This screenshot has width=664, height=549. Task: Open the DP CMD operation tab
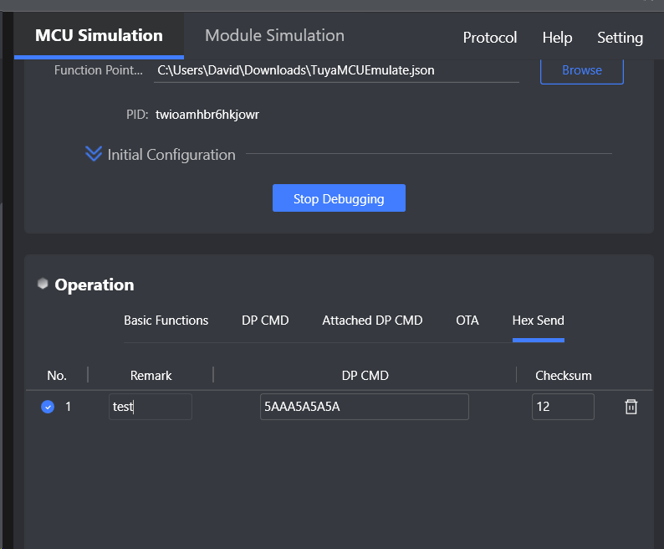pos(265,321)
